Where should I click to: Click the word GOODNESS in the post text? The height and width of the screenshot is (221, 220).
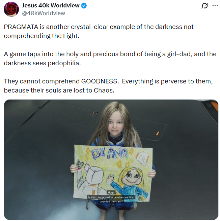pos(100,81)
